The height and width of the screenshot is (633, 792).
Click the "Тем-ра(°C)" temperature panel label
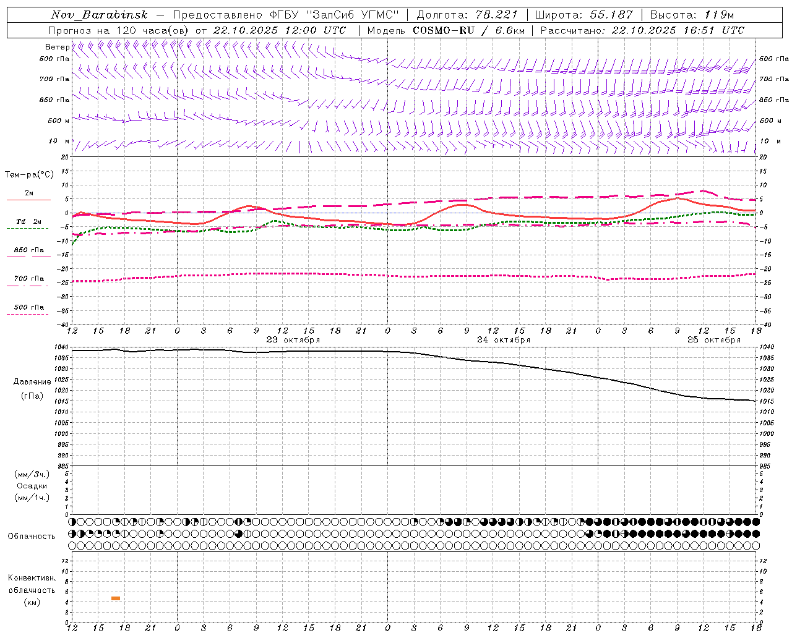29,175
